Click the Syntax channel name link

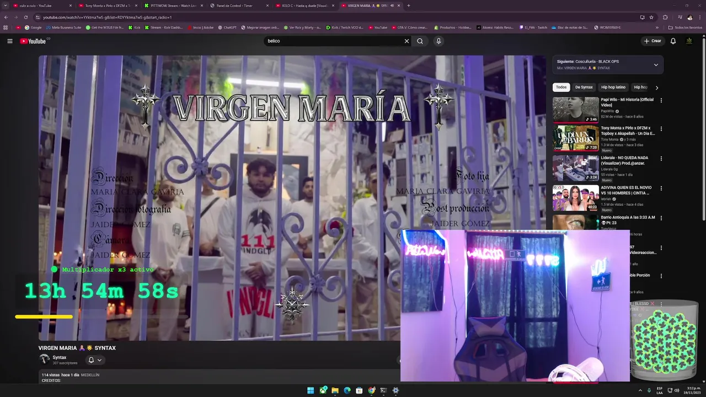59,357
